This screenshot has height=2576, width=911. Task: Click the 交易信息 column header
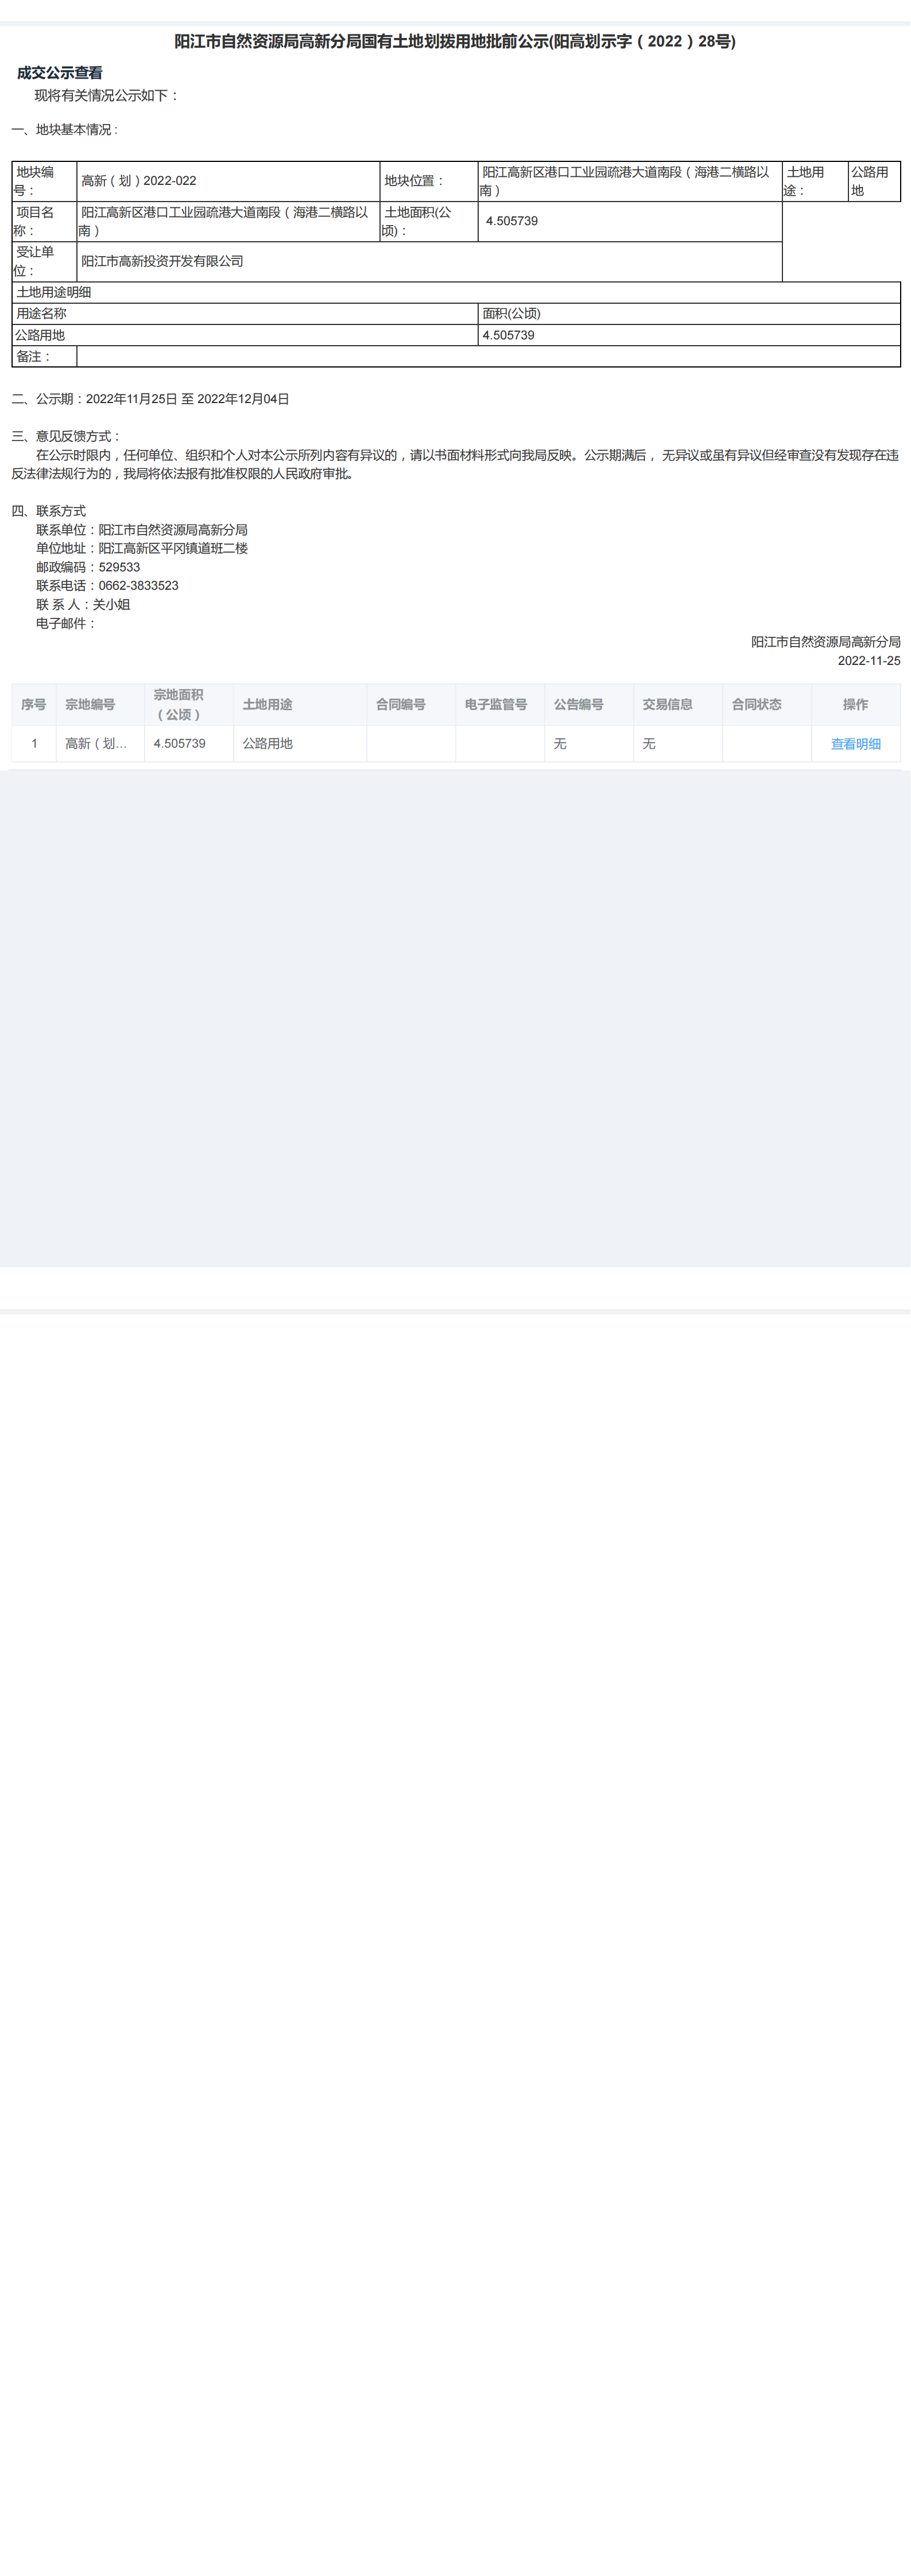click(678, 705)
